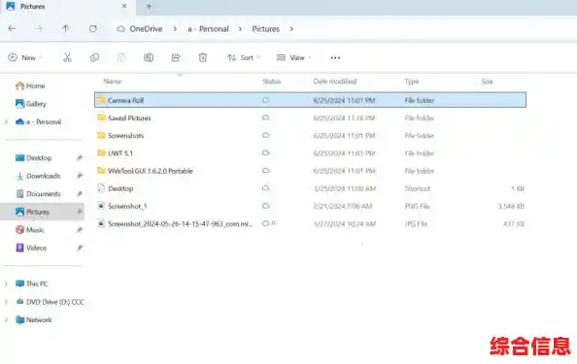
Task: Sort by the Status column header
Action: pyautogui.click(x=272, y=82)
